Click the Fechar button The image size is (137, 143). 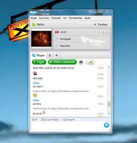click(x=101, y=24)
